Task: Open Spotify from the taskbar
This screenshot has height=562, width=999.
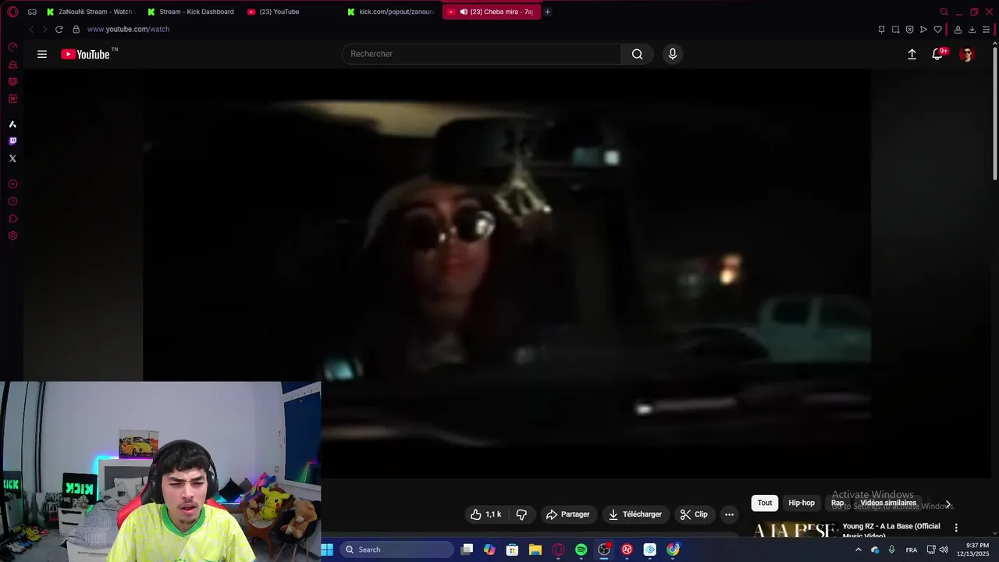Action: tap(581, 550)
